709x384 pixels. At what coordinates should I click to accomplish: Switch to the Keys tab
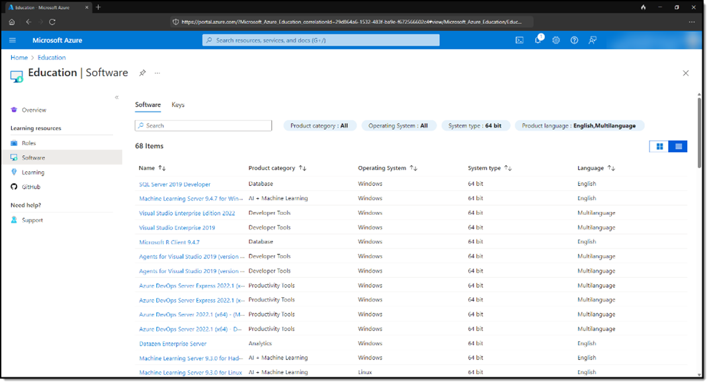[178, 105]
